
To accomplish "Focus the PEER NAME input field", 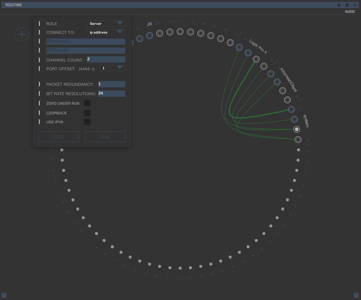I will click(x=86, y=41).
